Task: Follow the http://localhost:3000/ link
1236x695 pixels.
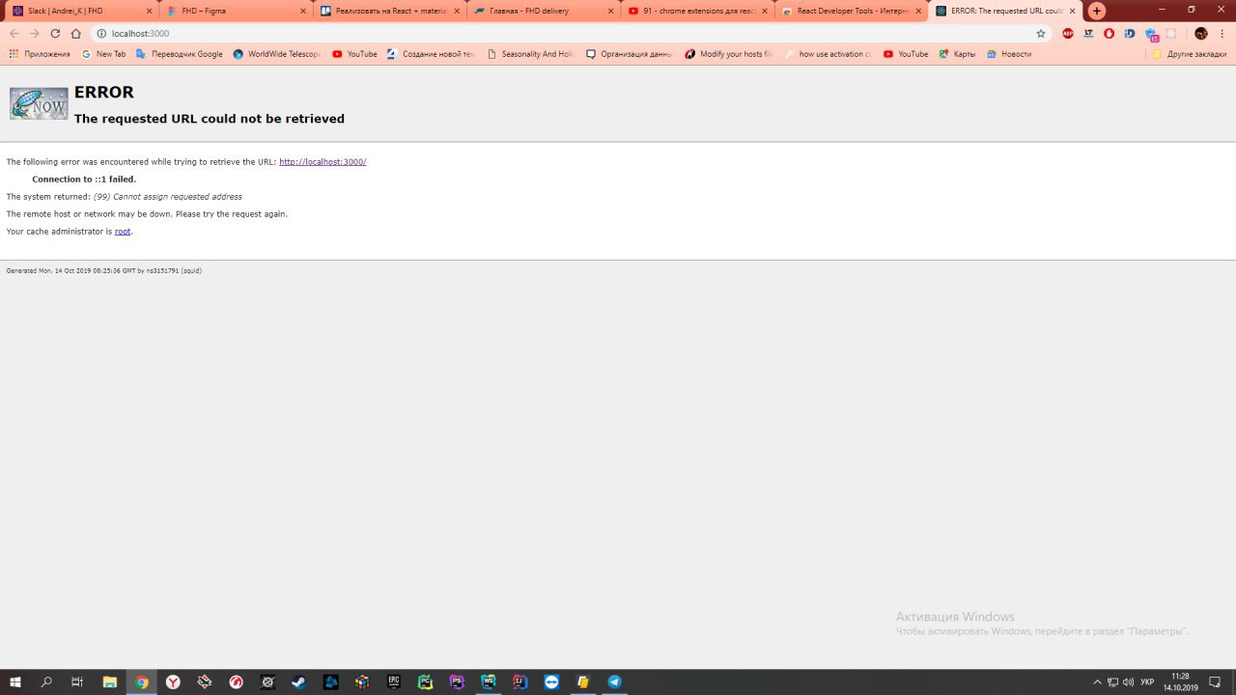Action: [323, 162]
